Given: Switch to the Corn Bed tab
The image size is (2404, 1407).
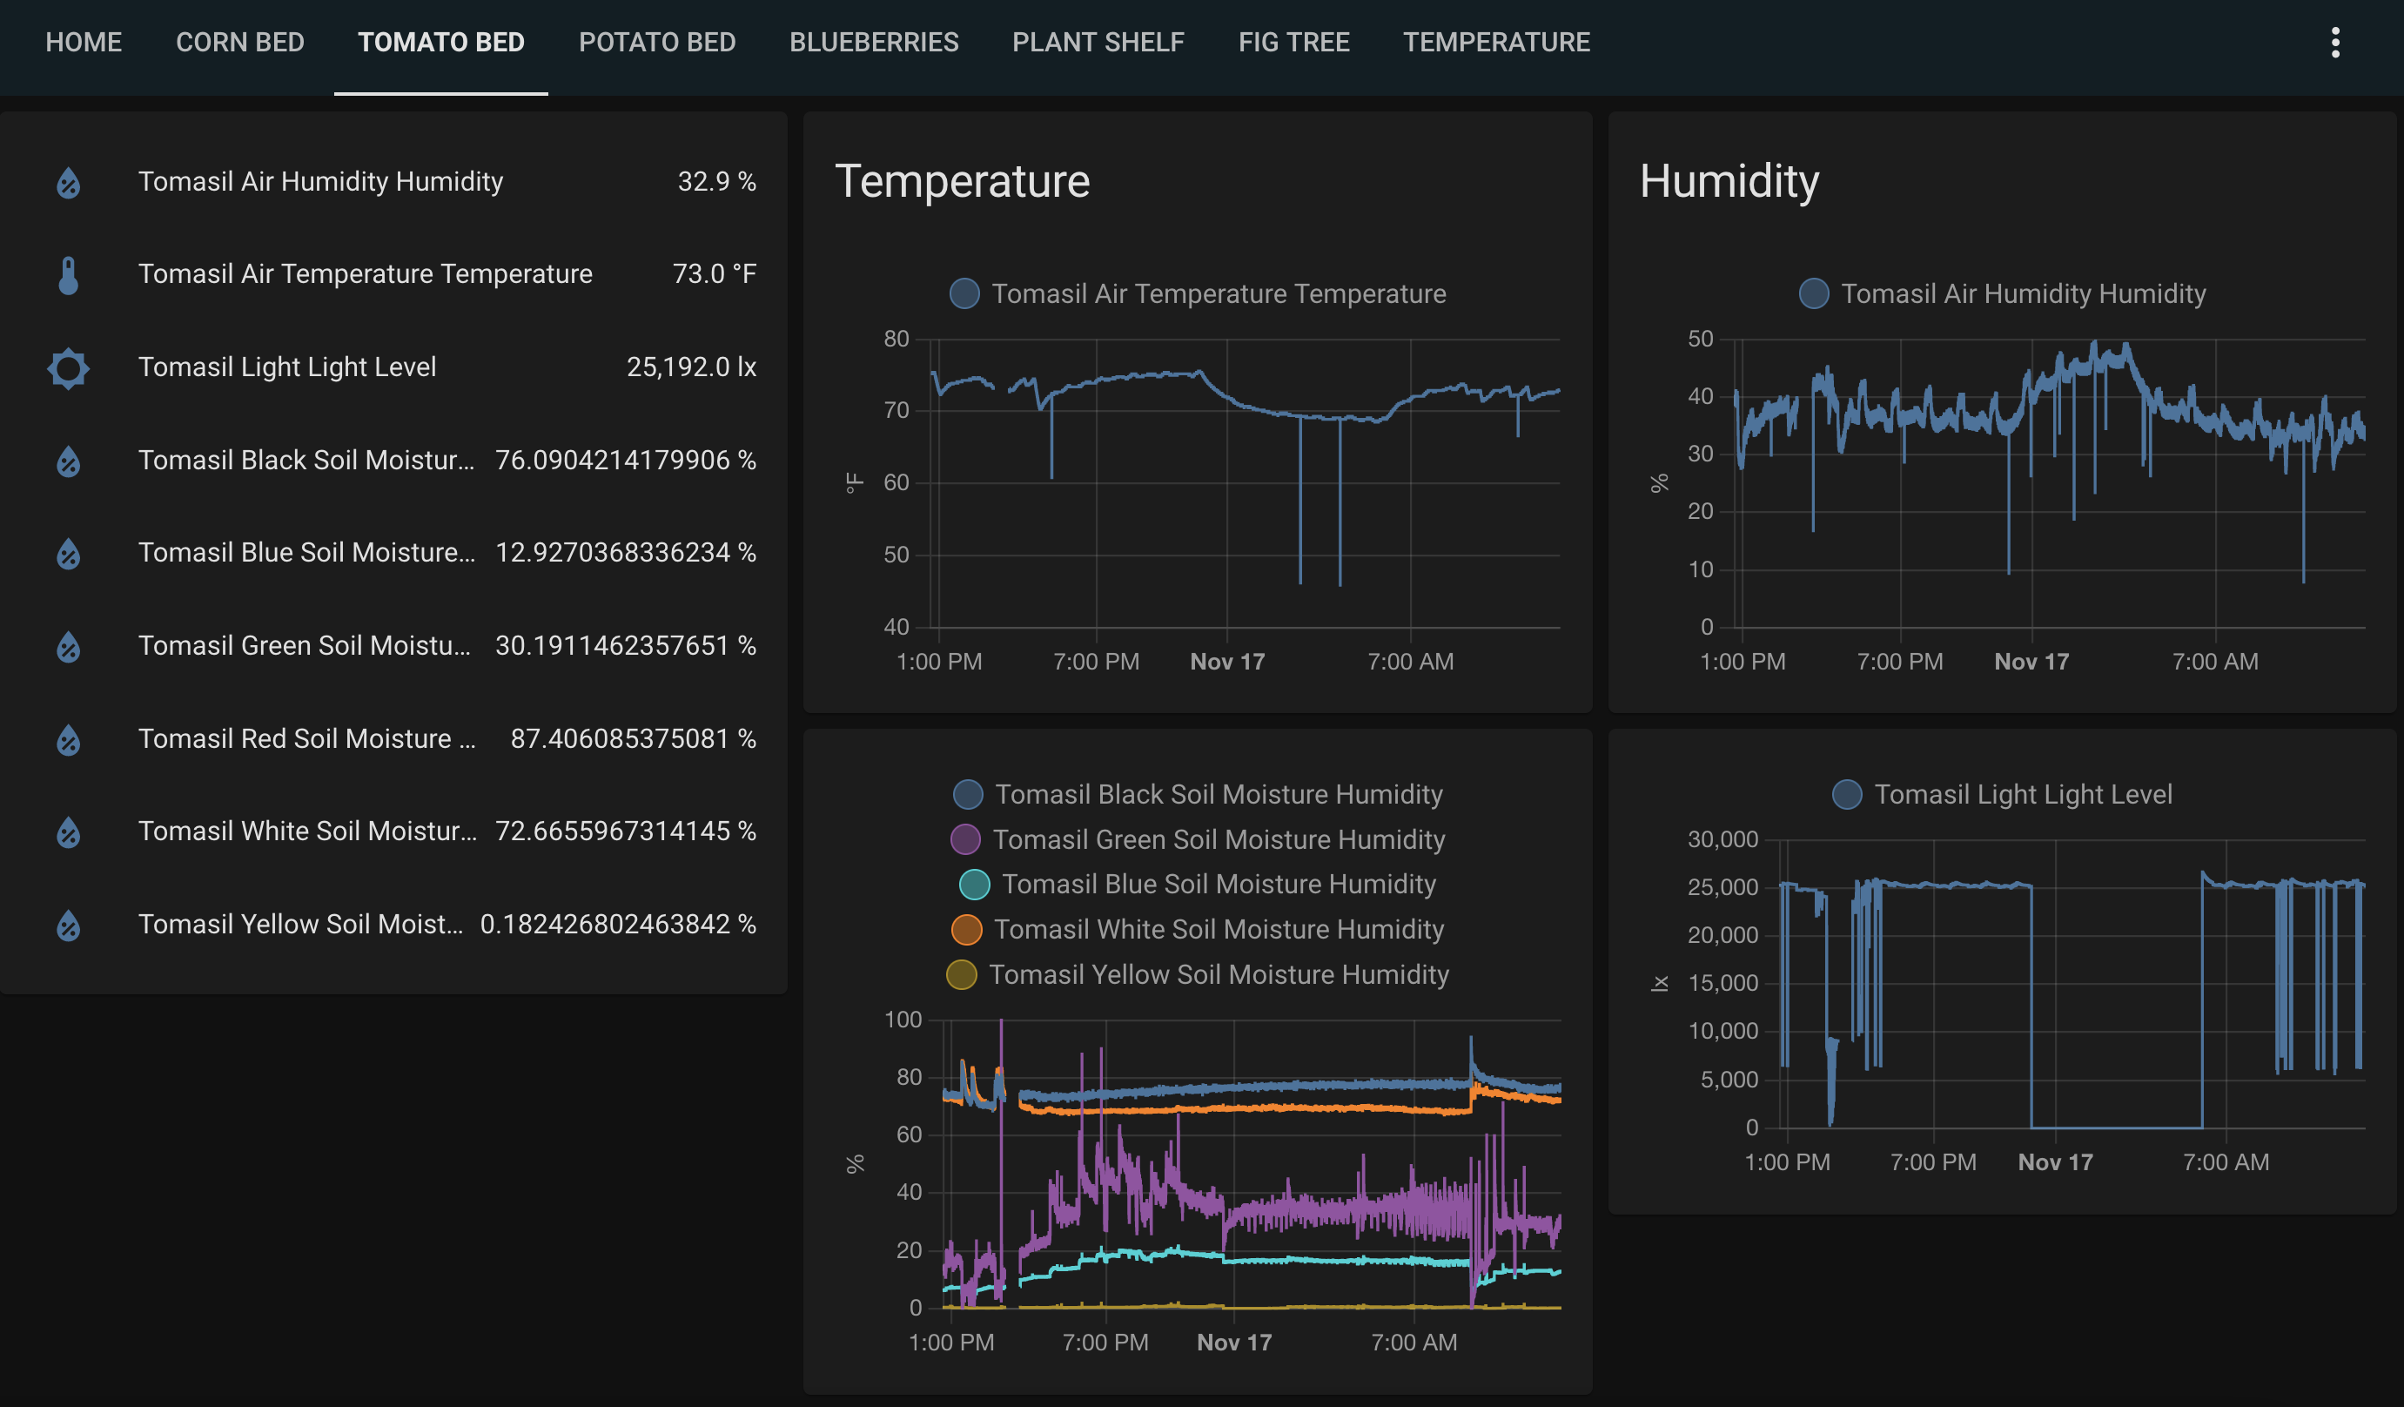Looking at the screenshot, I should [239, 42].
